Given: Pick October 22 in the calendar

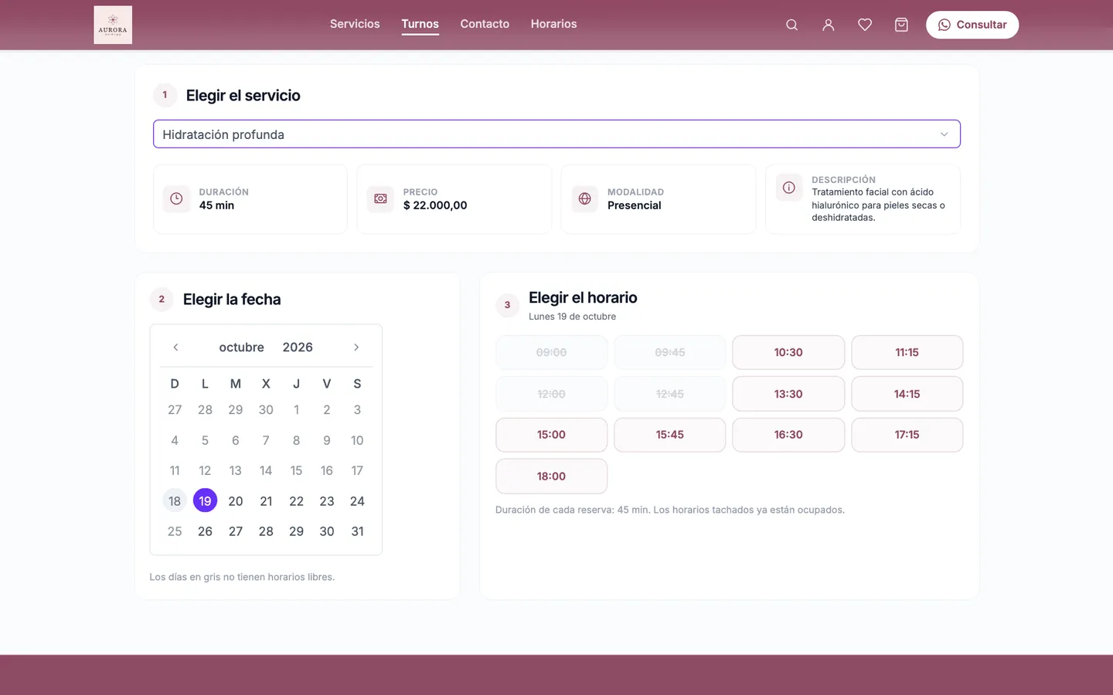Looking at the screenshot, I should tap(296, 501).
